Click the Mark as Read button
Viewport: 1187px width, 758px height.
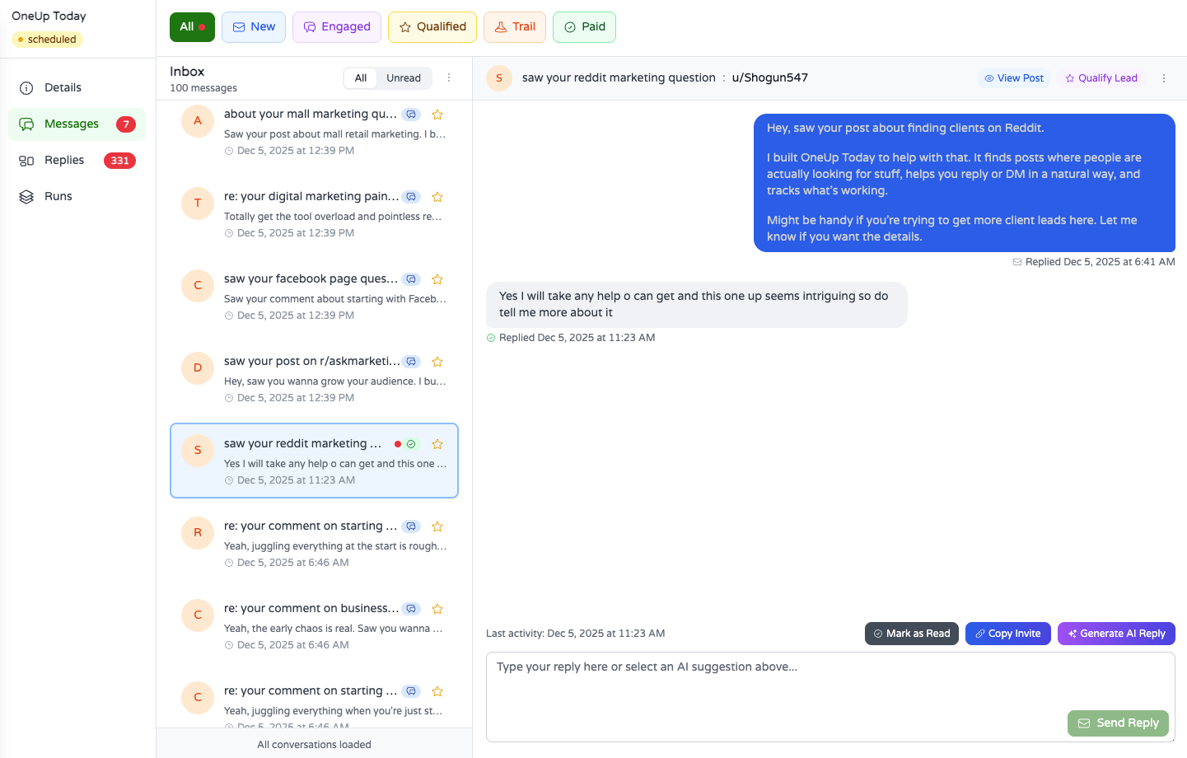coord(911,633)
